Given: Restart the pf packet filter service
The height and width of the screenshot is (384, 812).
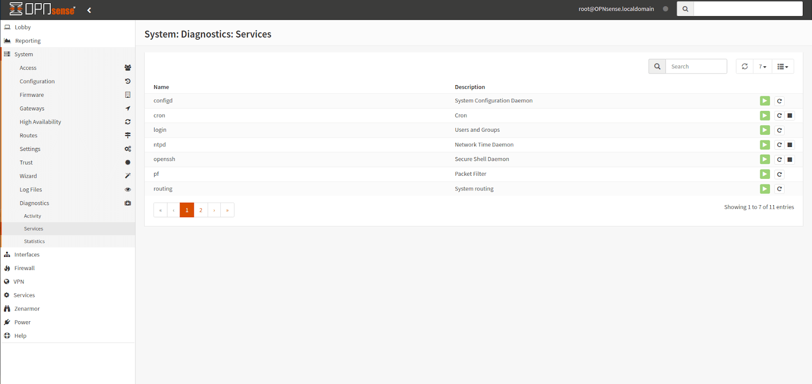Looking at the screenshot, I should click(x=780, y=174).
